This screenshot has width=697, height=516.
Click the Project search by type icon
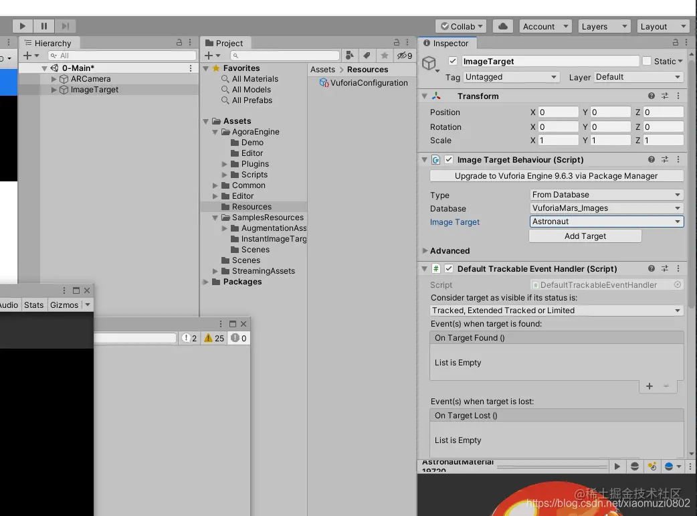[350, 56]
